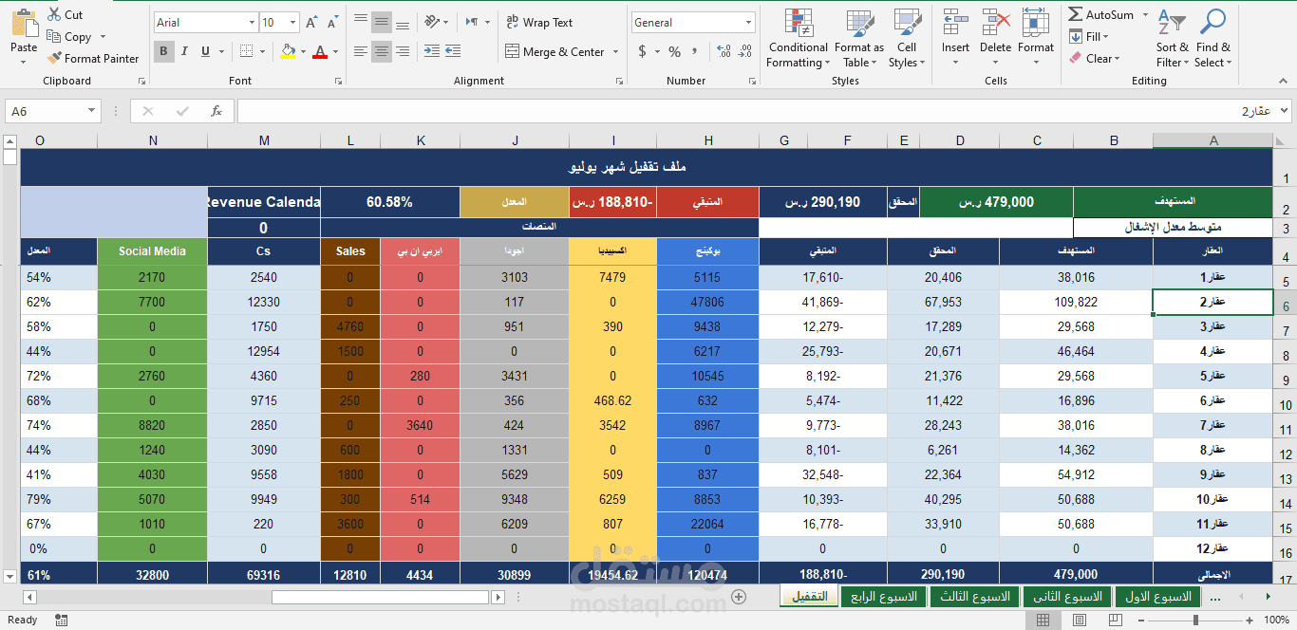Click the Copy button

pos(69,36)
